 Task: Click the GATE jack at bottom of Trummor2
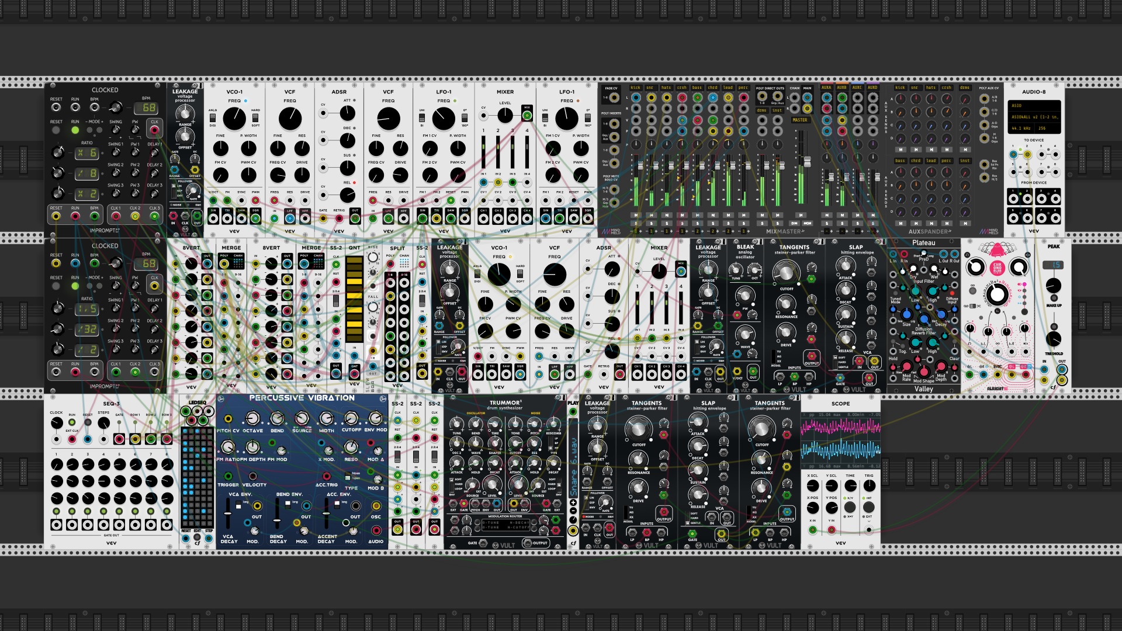[483, 543]
